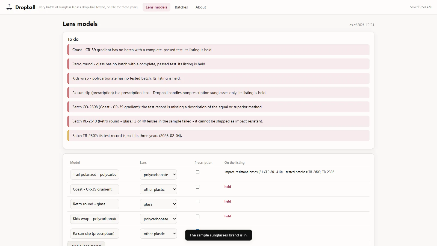This screenshot has height=246, width=437.
Task: Check the Prescription box for Retro round - glass
Action: (x=197, y=202)
